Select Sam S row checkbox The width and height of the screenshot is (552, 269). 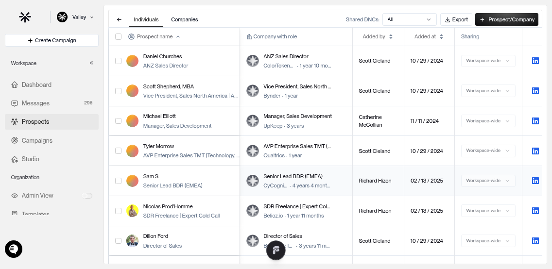point(118,181)
